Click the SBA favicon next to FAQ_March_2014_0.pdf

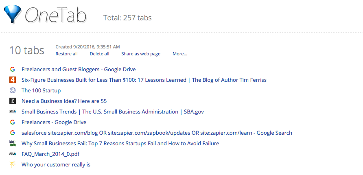(x=13, y=154)
